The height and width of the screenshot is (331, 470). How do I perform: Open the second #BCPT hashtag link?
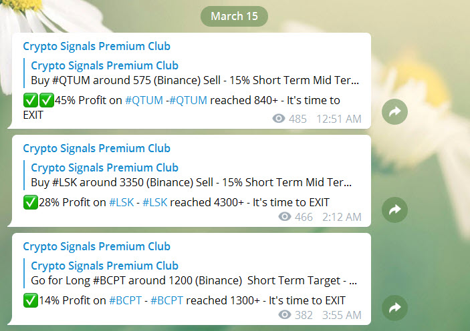[166, 300]
